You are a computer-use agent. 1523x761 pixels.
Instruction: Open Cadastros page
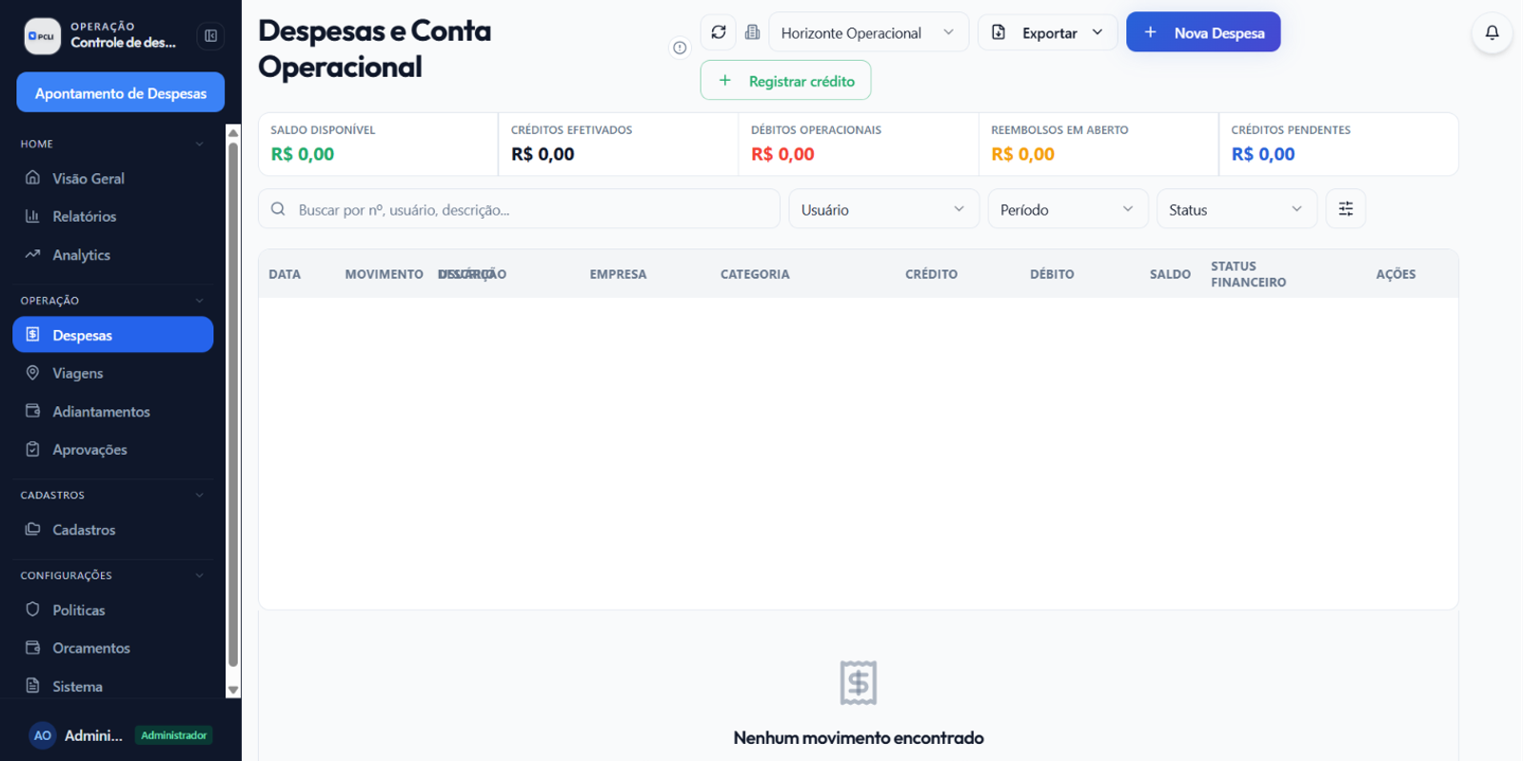click(112, 530)
